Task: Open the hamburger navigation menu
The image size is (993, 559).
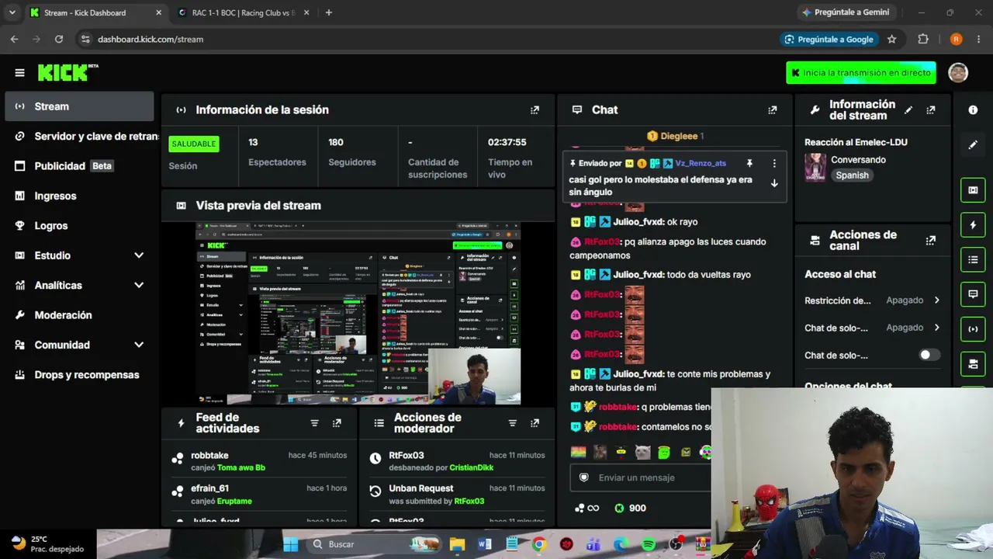Action: tap(19, 73)
